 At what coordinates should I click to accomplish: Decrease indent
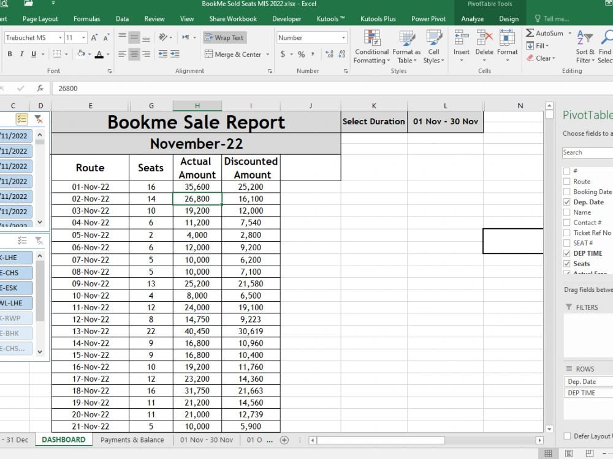coord(163,54)
